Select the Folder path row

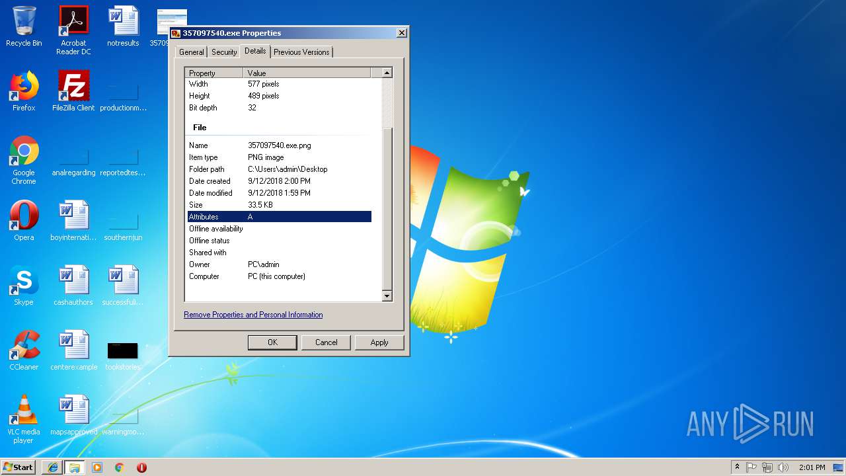point(278,169)
